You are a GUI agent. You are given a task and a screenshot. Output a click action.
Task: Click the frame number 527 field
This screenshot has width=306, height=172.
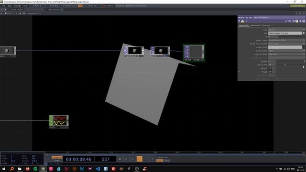(x=106, y=159)
